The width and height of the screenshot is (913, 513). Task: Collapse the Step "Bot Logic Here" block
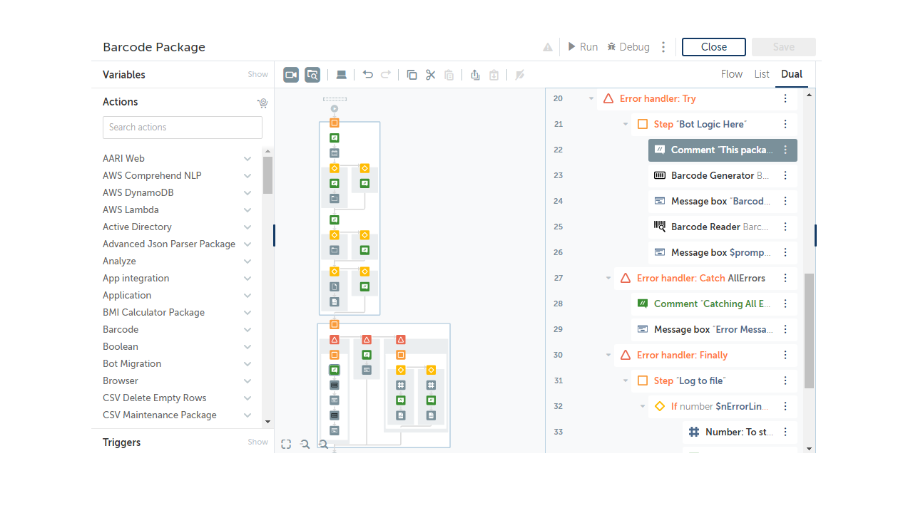626,124
